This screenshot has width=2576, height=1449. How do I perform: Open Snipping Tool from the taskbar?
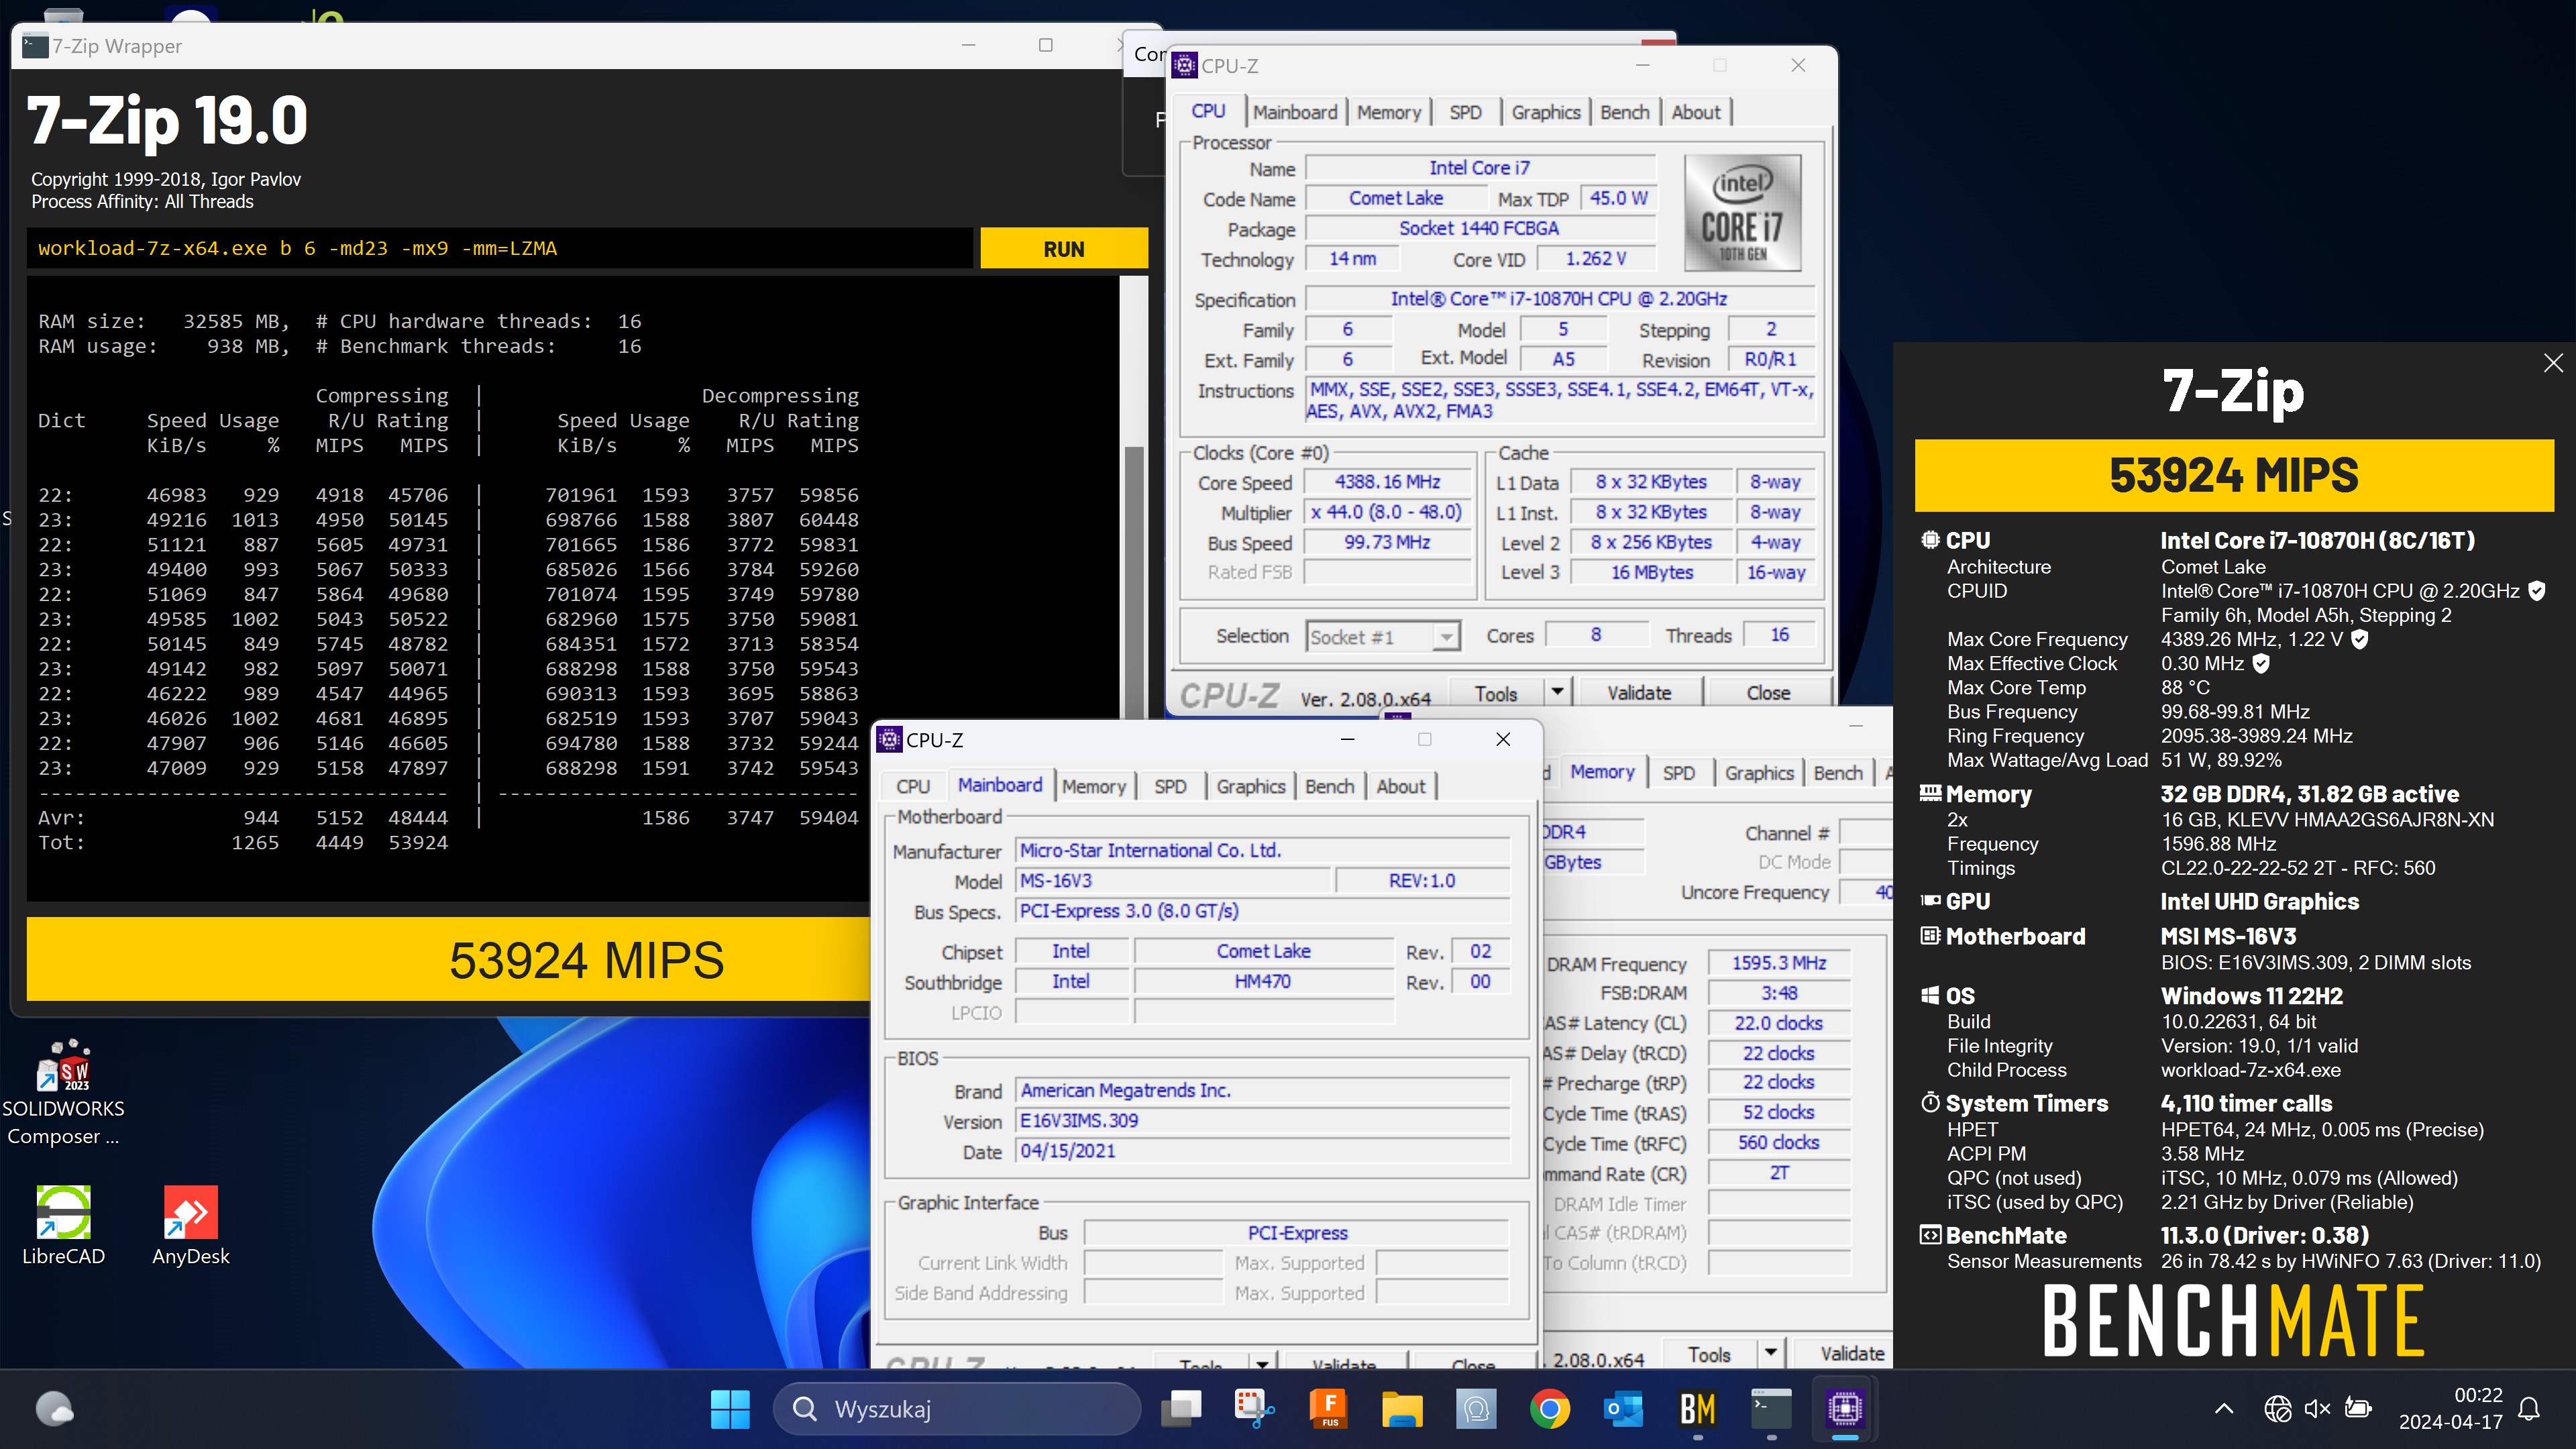coord(1254,1409)
